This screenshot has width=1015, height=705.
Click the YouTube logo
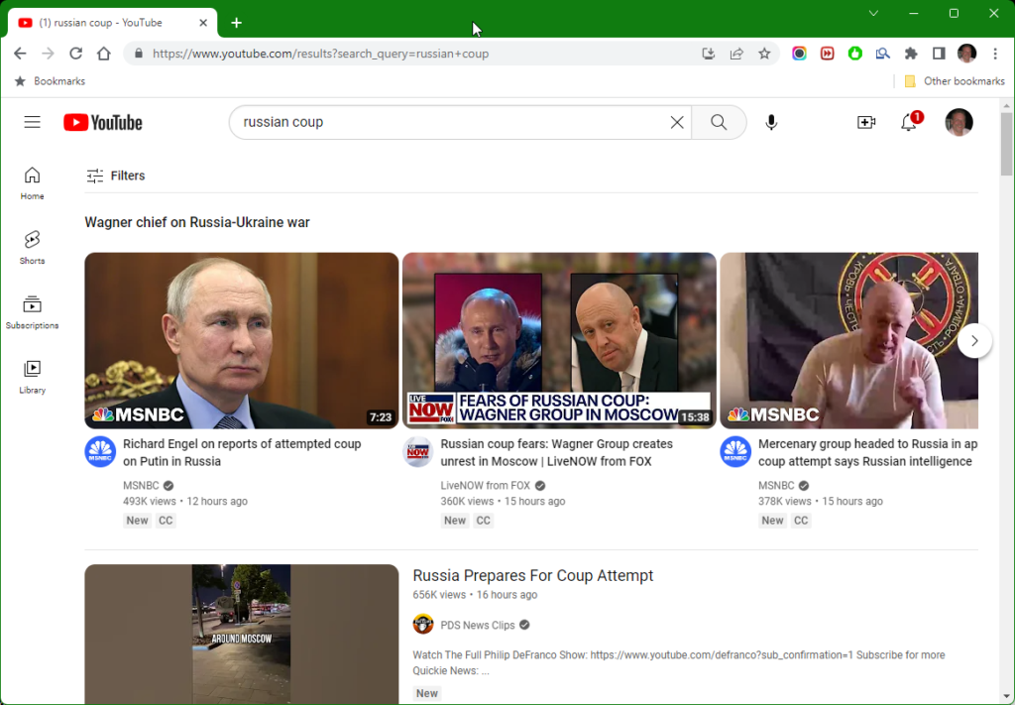click(103, 122)
